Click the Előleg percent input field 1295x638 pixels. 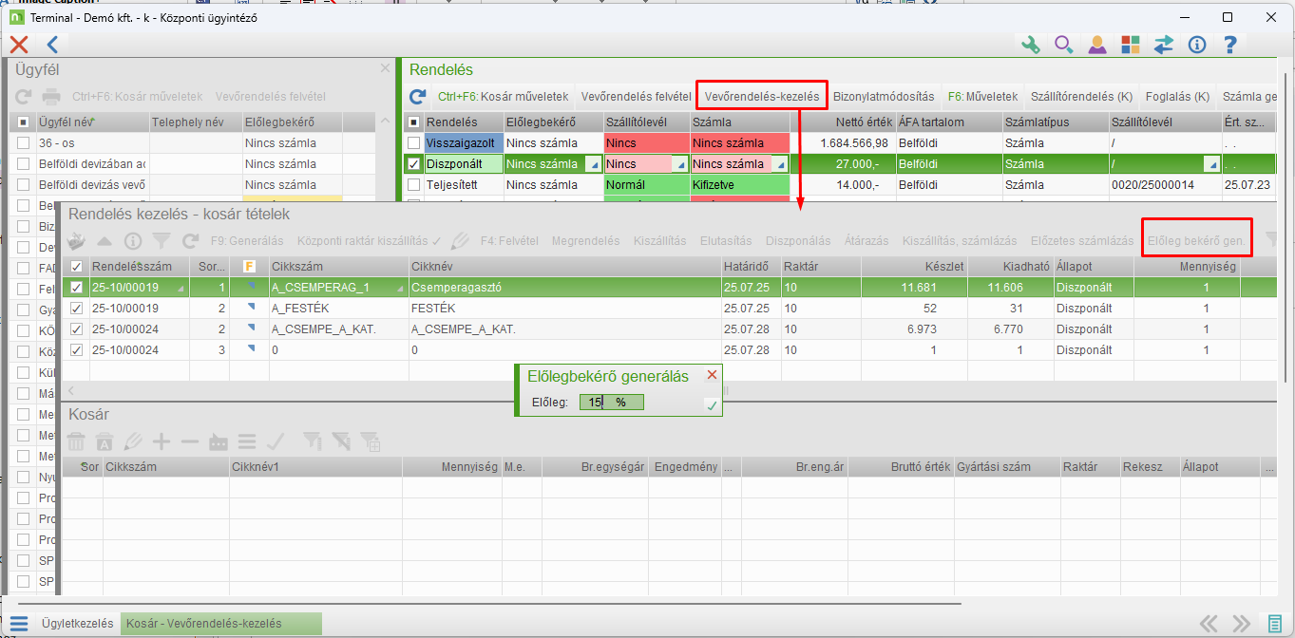pyautogui.click(x=612, y=403)
